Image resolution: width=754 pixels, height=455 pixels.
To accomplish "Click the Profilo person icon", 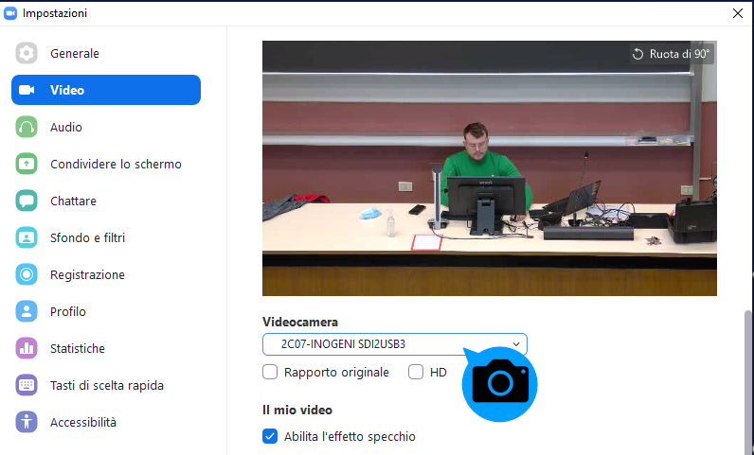I will [x=27, y=311].
